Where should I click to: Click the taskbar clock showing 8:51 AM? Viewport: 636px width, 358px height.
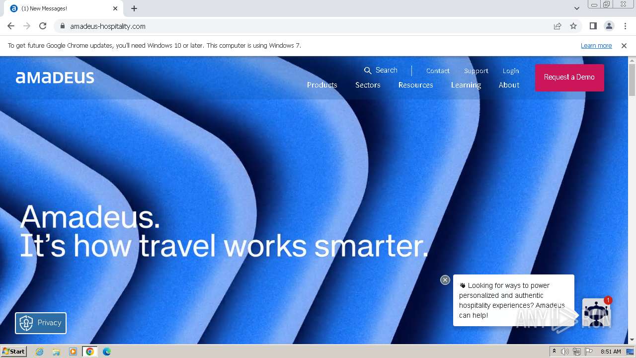coord(611,352)
